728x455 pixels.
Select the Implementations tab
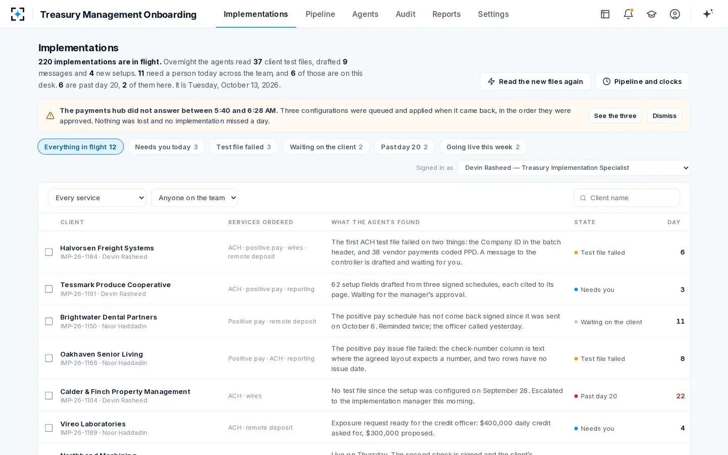click(x=256, y=14)
